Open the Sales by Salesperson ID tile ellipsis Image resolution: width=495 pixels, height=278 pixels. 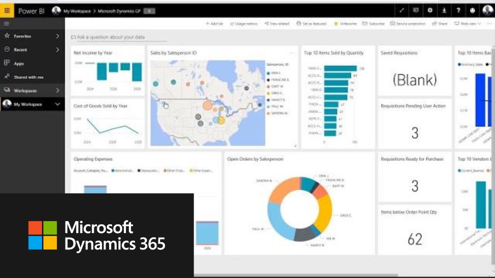pyautogui.click(x=292, y=53)
